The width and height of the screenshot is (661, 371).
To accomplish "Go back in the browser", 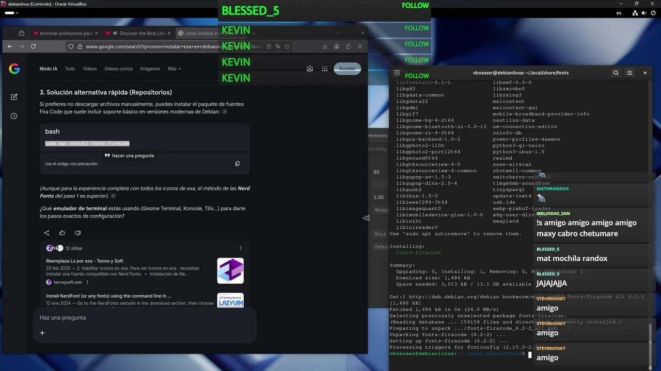I will click(10, 46).
